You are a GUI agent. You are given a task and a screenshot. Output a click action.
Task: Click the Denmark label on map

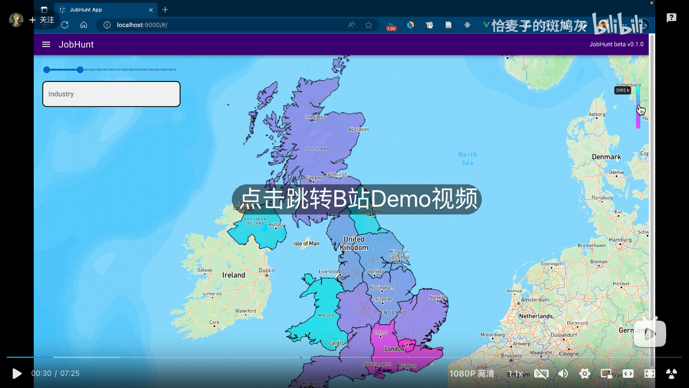point(606,157)
